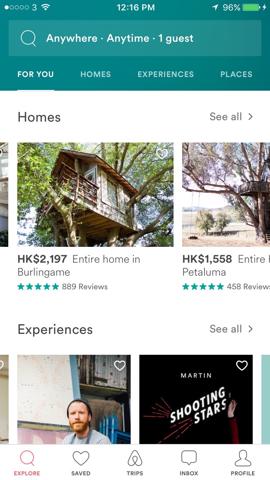Tap the search magnifier icon
This screenshot has width=270, height=480.
28,38
